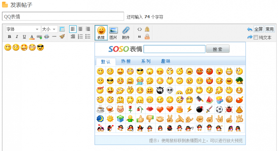Image resolution: width=278 pixels, height=151 pixels.
Task: Insert a hyperlink with the link icon
Action: [x=39, y=37]
